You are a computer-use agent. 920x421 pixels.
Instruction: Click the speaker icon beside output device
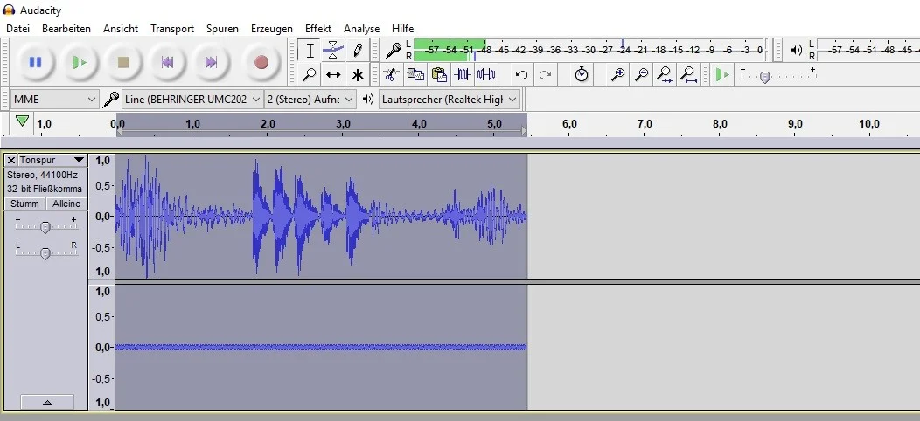coord(368,99)
